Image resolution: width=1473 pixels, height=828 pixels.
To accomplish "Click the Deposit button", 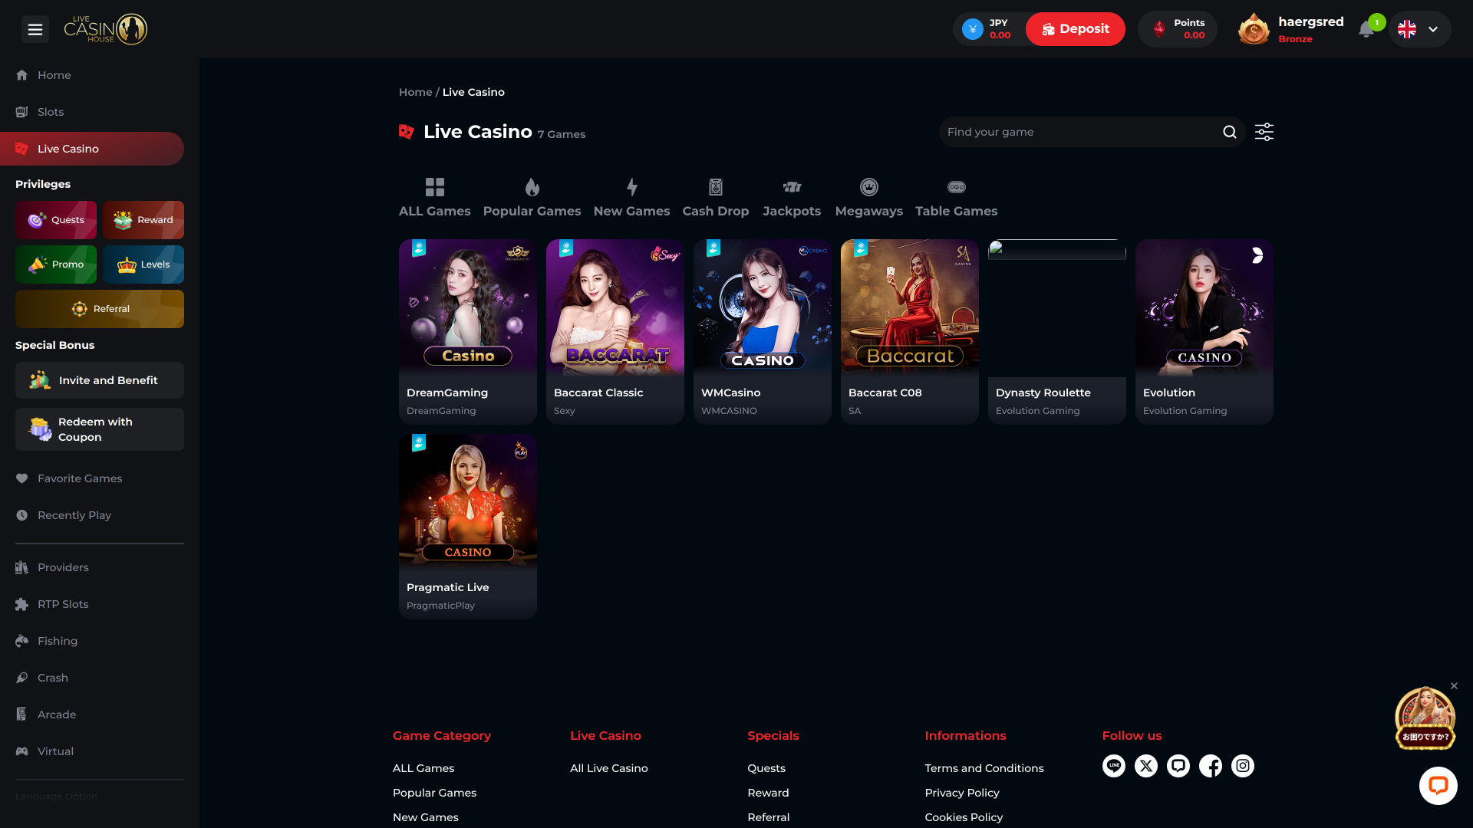I will 1075,28.
